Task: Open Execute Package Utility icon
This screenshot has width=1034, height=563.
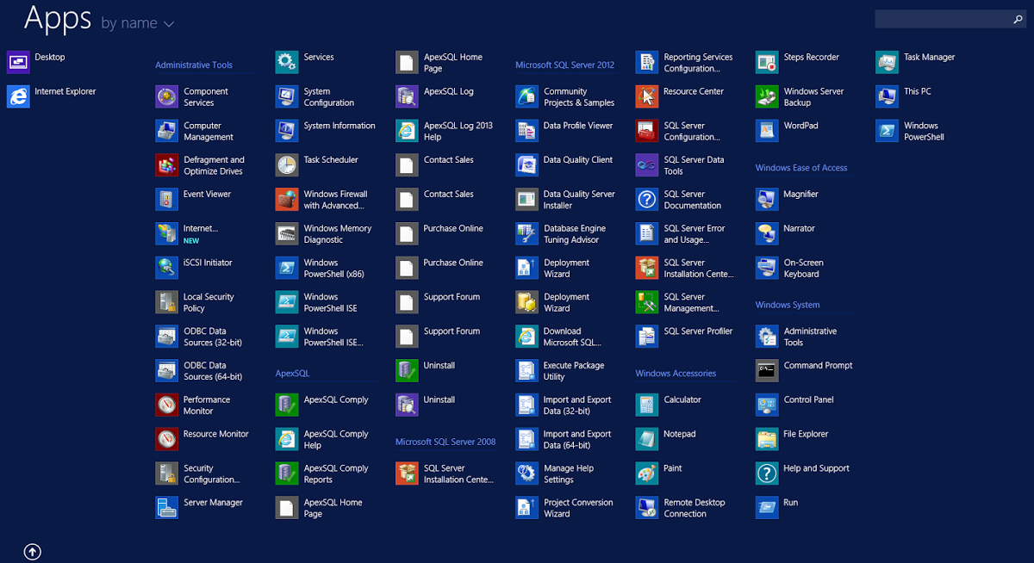Action: coord(527,371)
